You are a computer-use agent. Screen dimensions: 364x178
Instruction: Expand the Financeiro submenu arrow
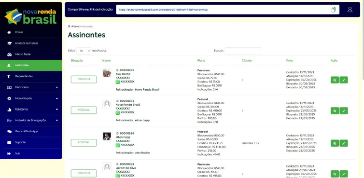point(57,87)
